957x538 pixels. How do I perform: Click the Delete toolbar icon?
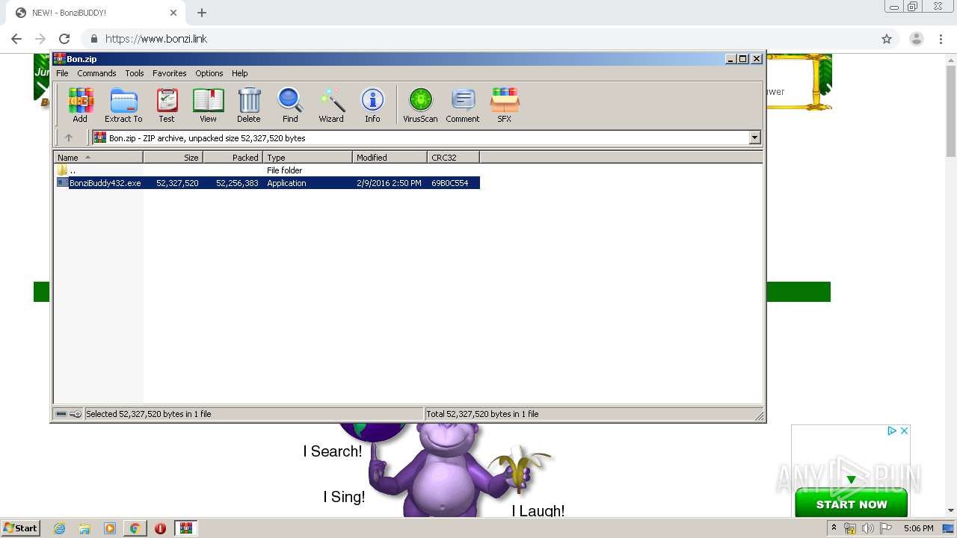point(249,105)
